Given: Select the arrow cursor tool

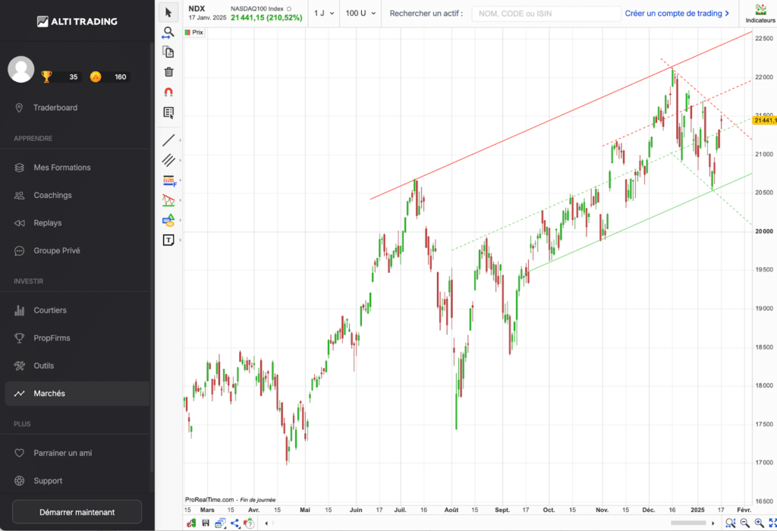Looking at the screenshot, I should [x=168, y=12].
